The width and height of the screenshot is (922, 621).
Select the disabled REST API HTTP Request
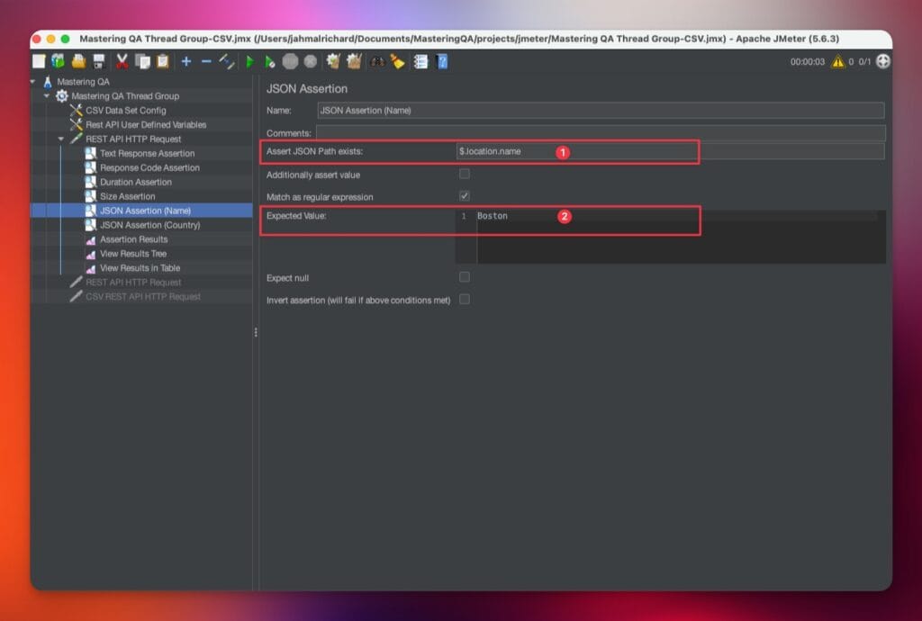(133, 282)
